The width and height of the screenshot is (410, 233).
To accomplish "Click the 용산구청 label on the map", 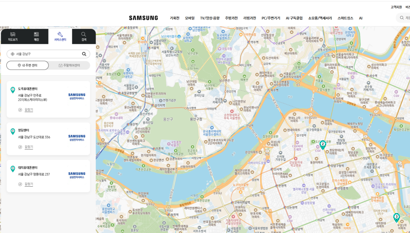I will (x=196, y=119).
